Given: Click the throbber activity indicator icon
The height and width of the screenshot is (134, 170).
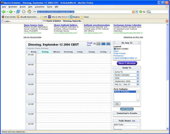Looking at the screenshot, I should click(167, 7).
